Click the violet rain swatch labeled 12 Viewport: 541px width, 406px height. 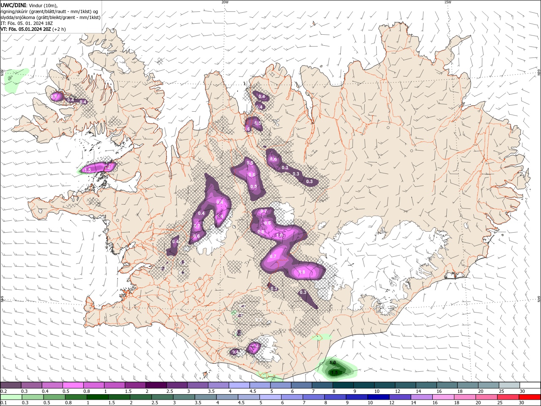pyautogui.click(x=399, y=397)
